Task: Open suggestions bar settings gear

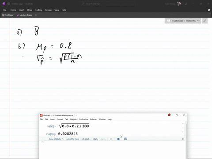Action: pos(183,139)
